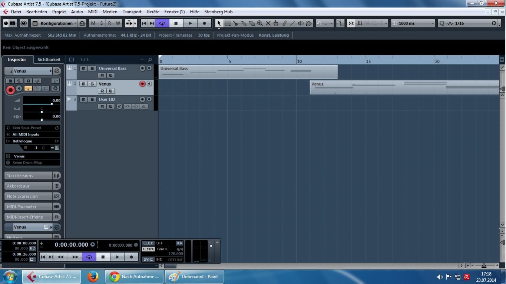Screen dimensions: 506x284
Task: Open the Transport menu
Action: click(132, 12)
